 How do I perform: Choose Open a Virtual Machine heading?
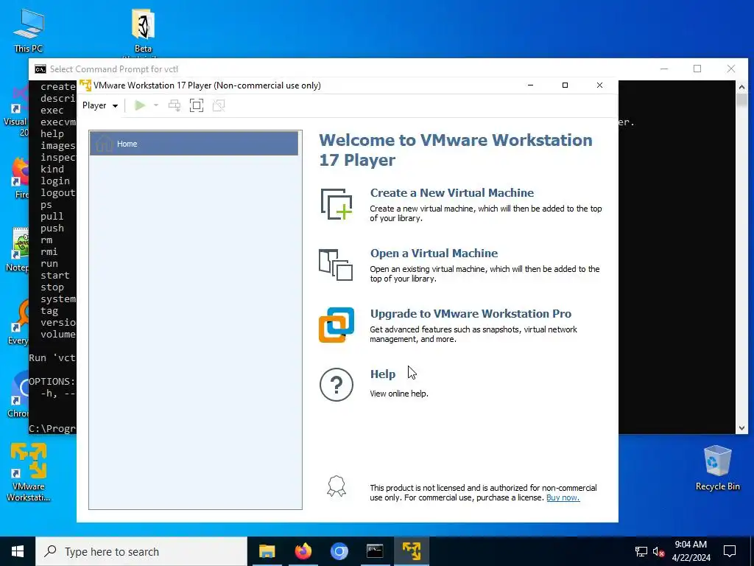pyautogui.click(x=434, y=254)
